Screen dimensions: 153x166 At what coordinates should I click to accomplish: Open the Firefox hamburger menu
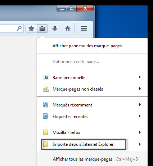[84, 29]
